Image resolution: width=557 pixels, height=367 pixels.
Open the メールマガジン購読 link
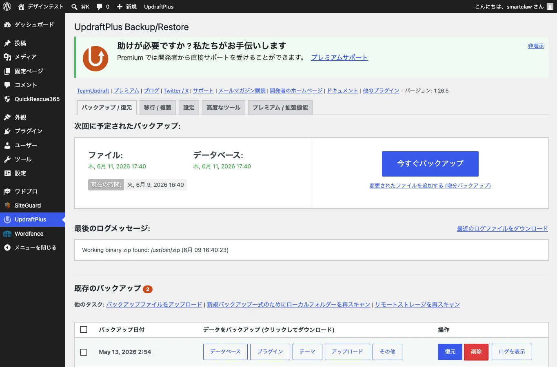click(242, 91)
